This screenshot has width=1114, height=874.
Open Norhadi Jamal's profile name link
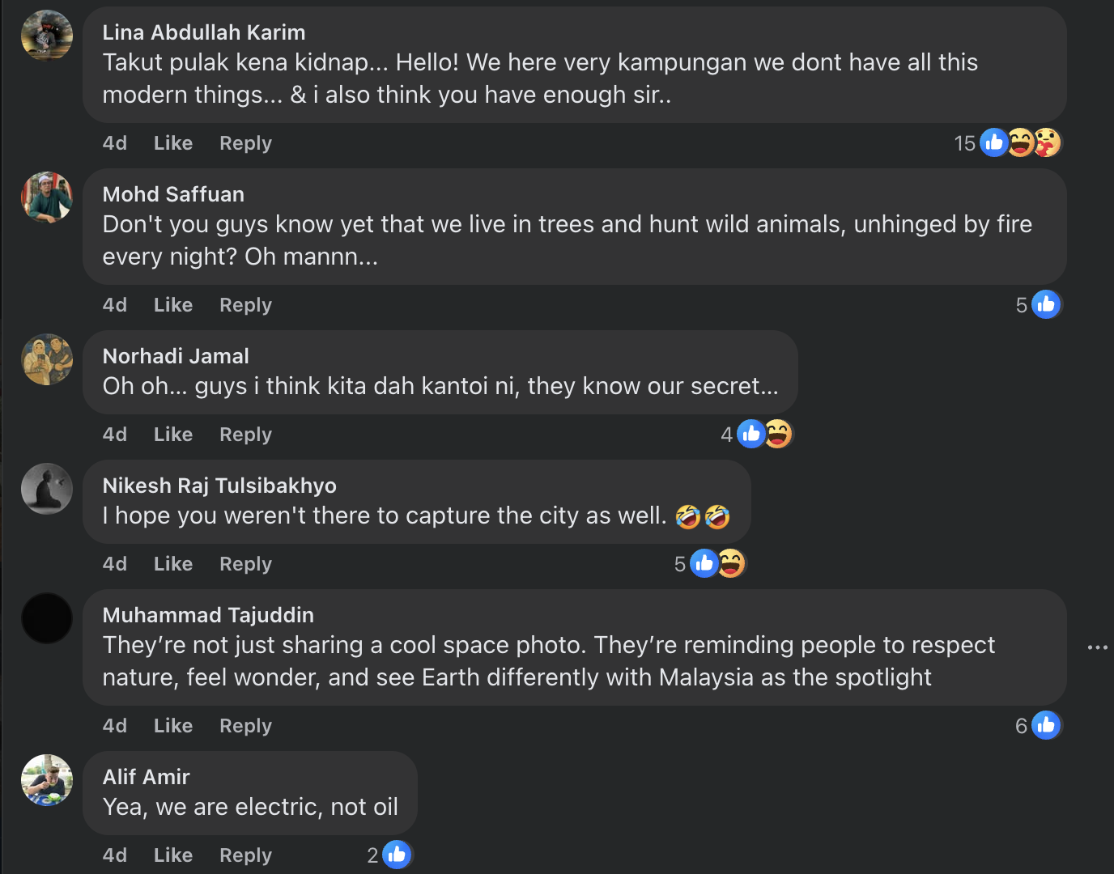coord(176,356)
